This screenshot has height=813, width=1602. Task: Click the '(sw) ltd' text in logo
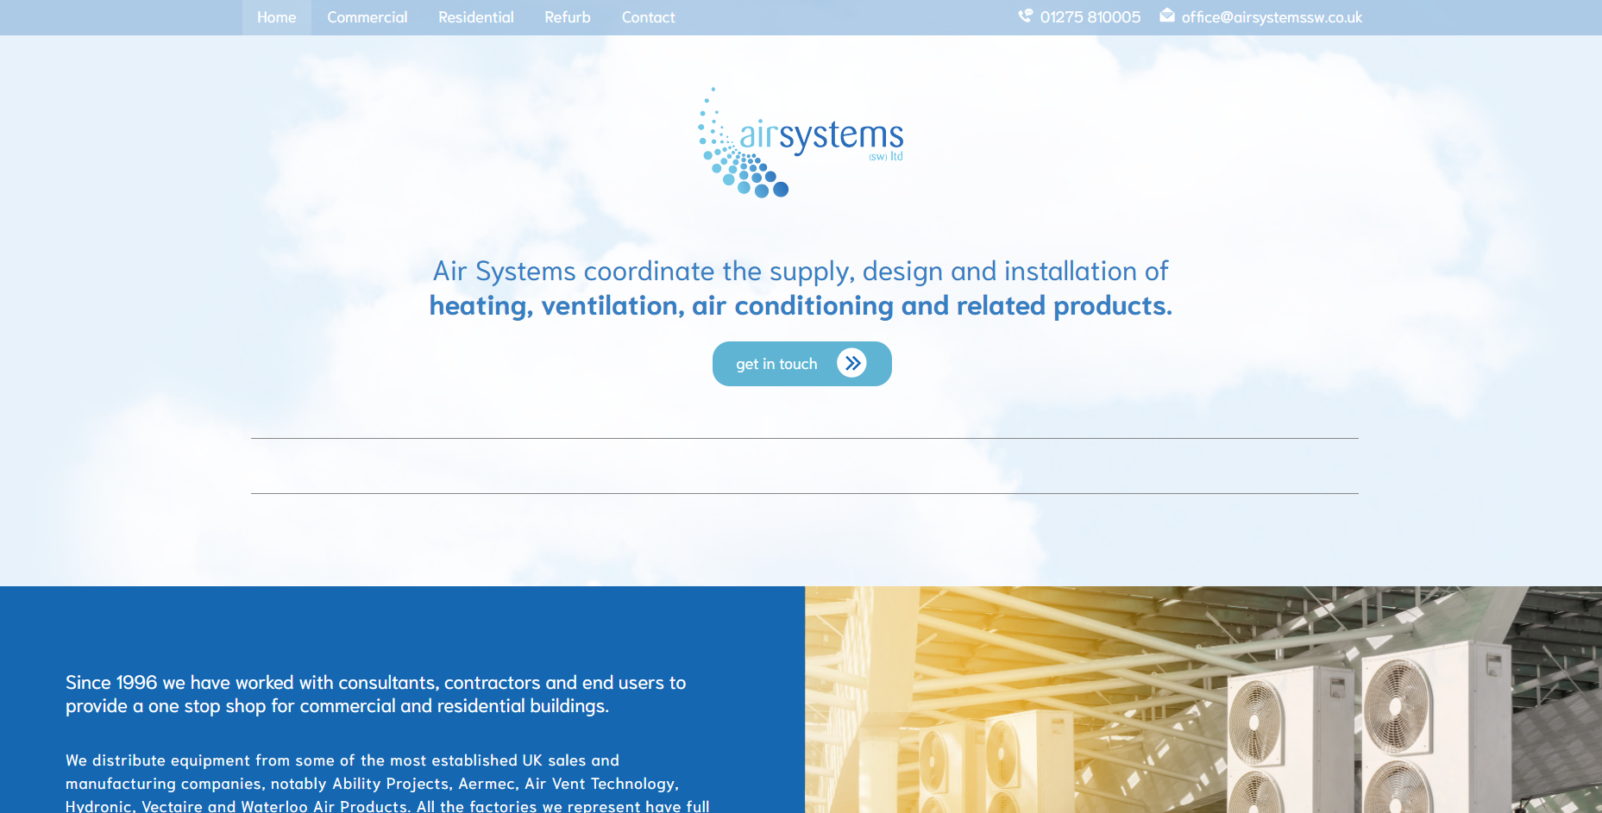click(885, 157)
